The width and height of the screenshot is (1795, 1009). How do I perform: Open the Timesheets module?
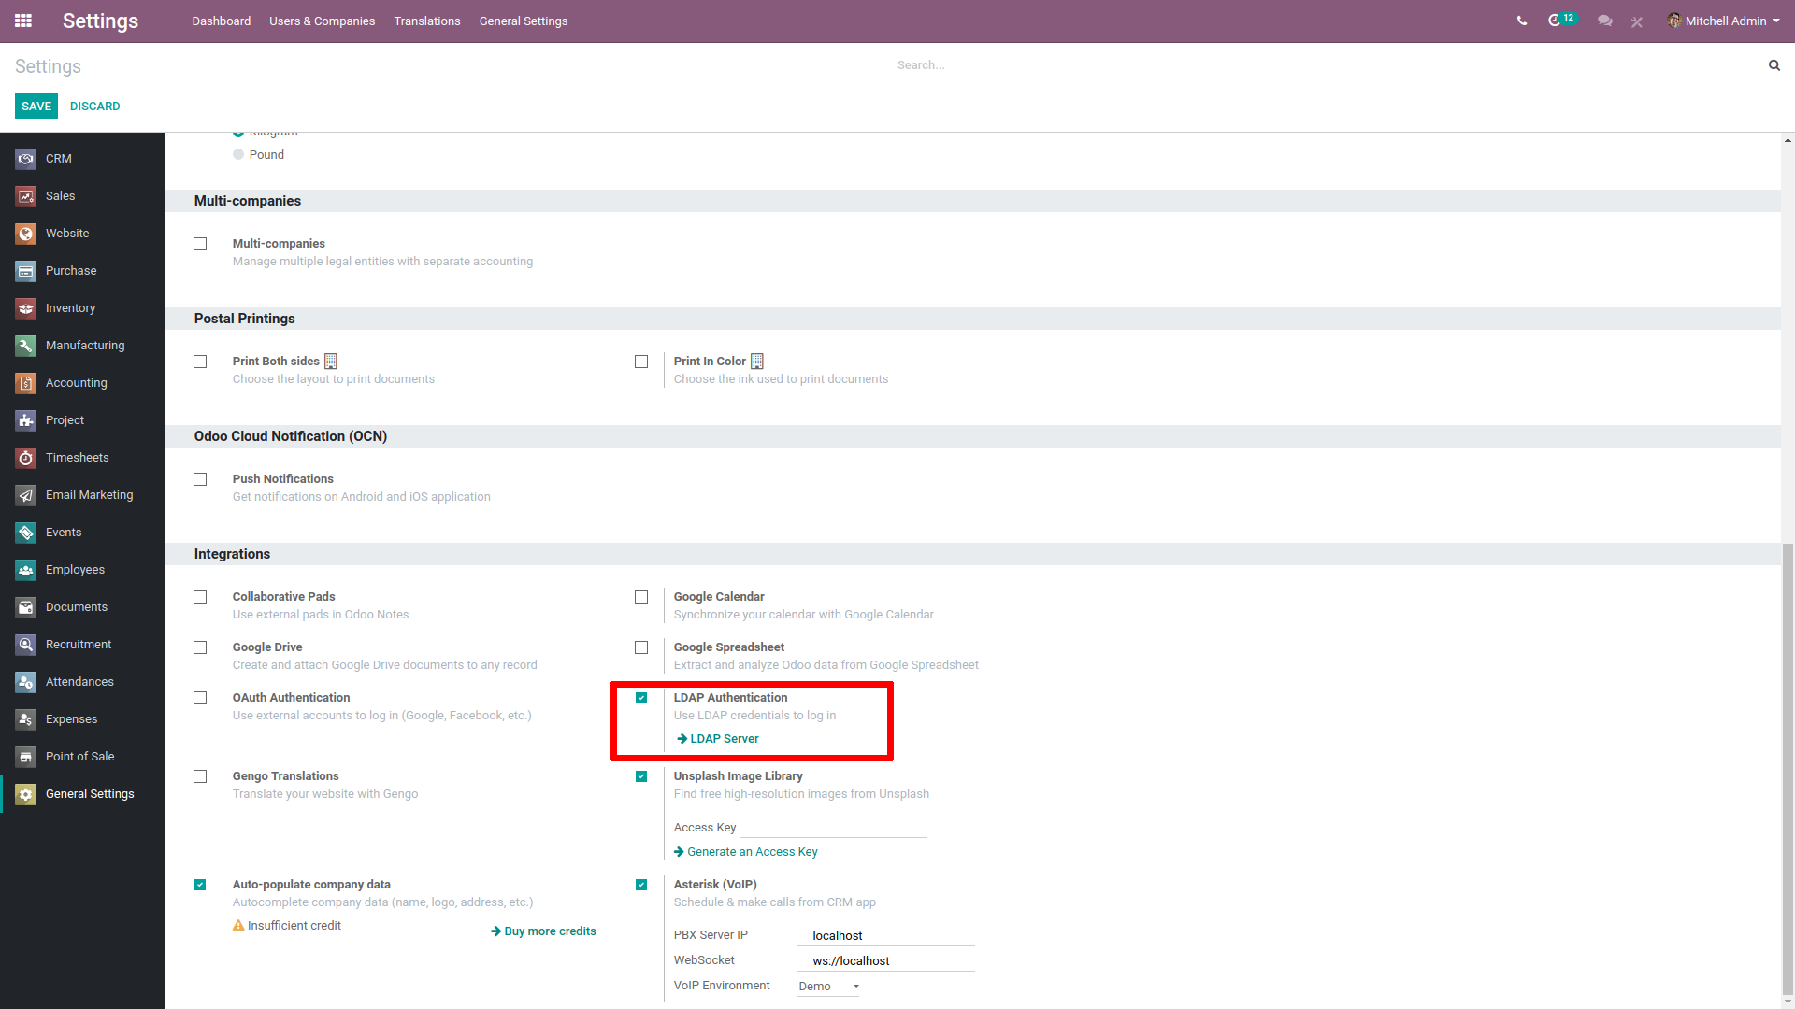pos(78,457)
